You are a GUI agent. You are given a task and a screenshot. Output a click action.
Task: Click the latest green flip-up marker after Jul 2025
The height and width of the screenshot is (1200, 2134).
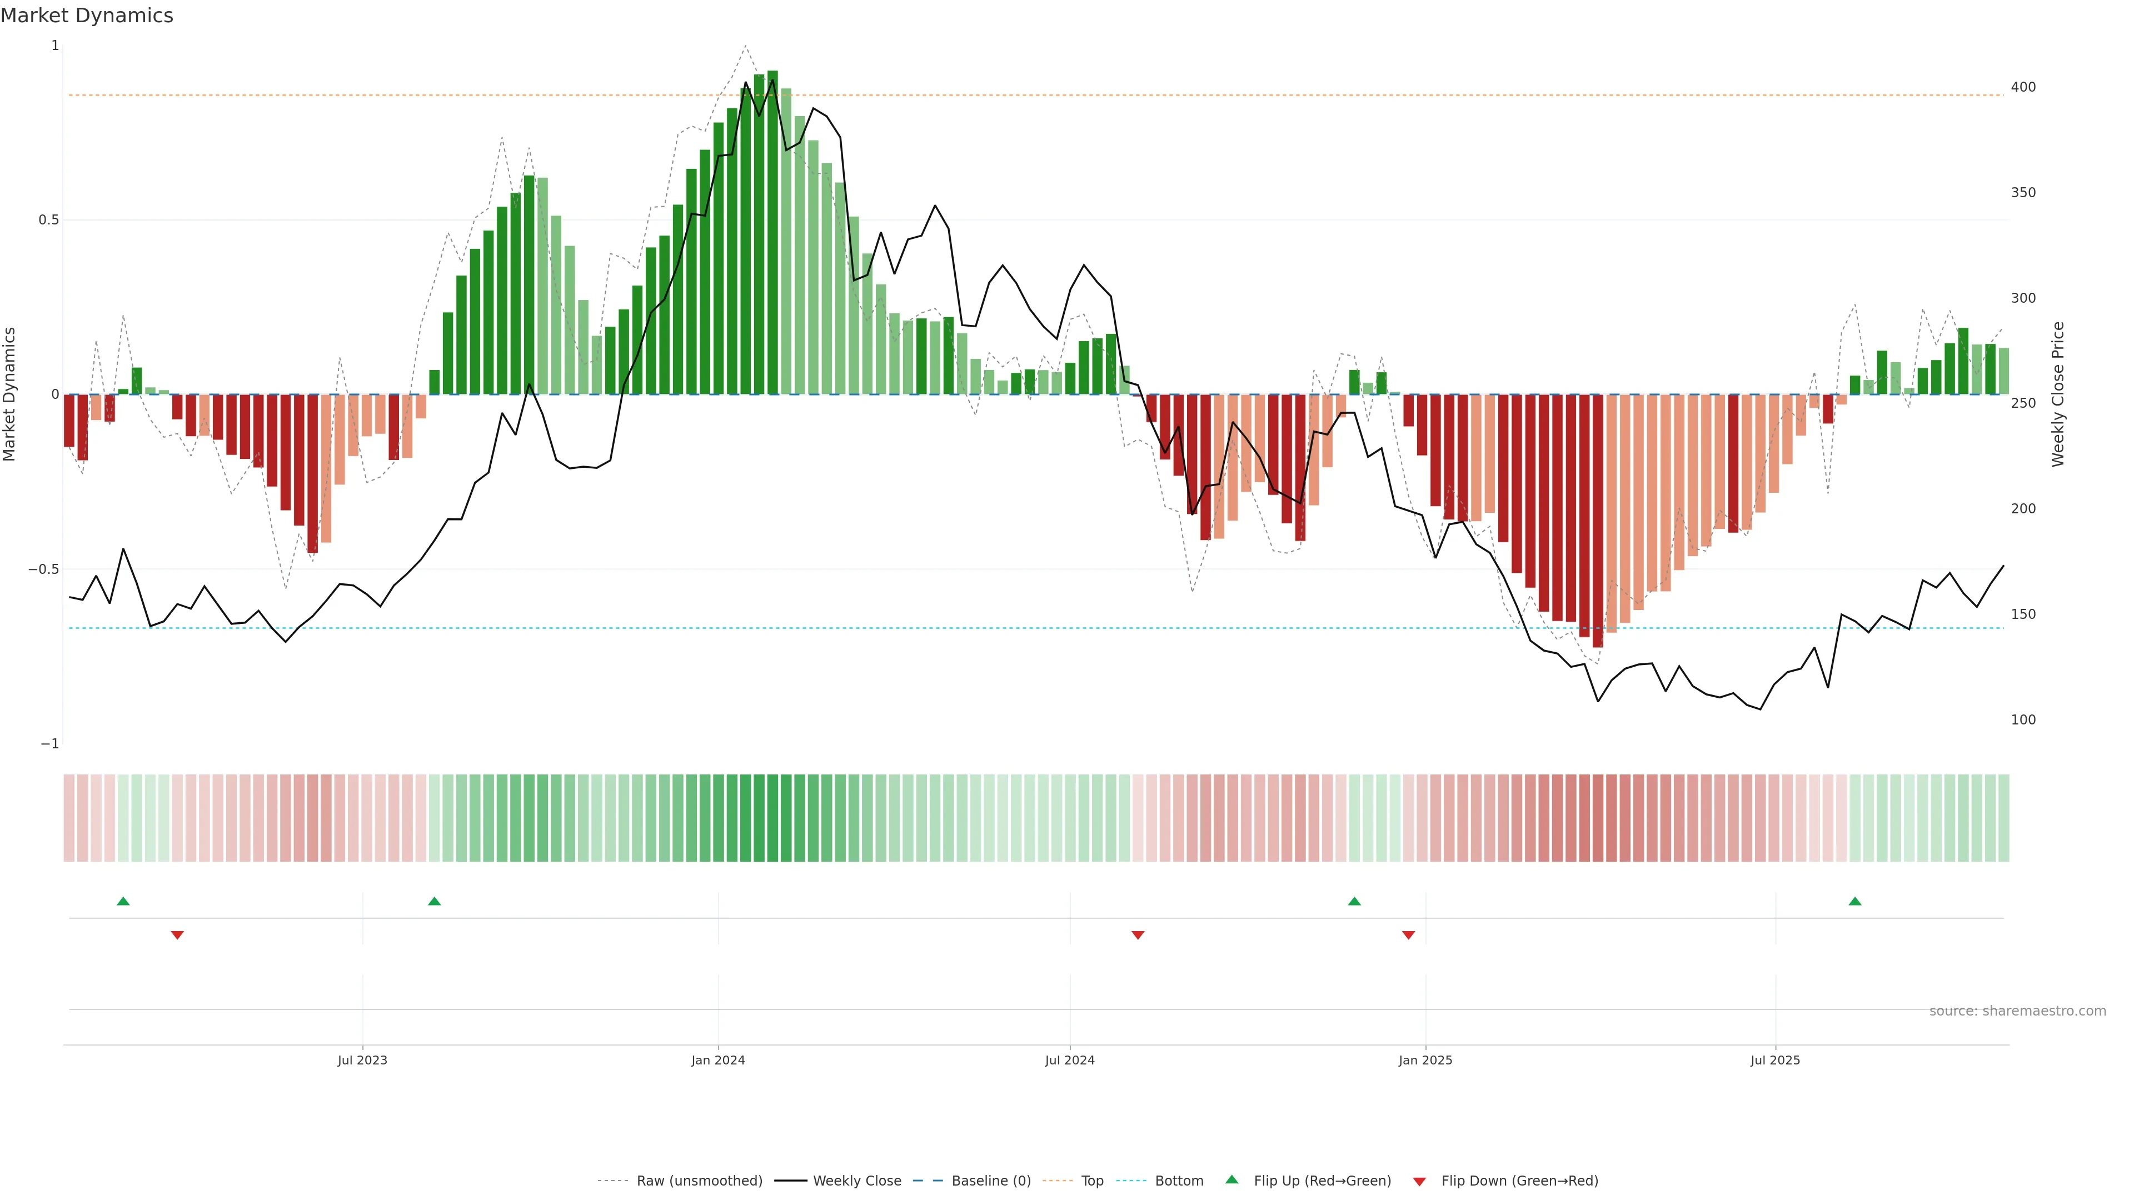point(1855,901)
